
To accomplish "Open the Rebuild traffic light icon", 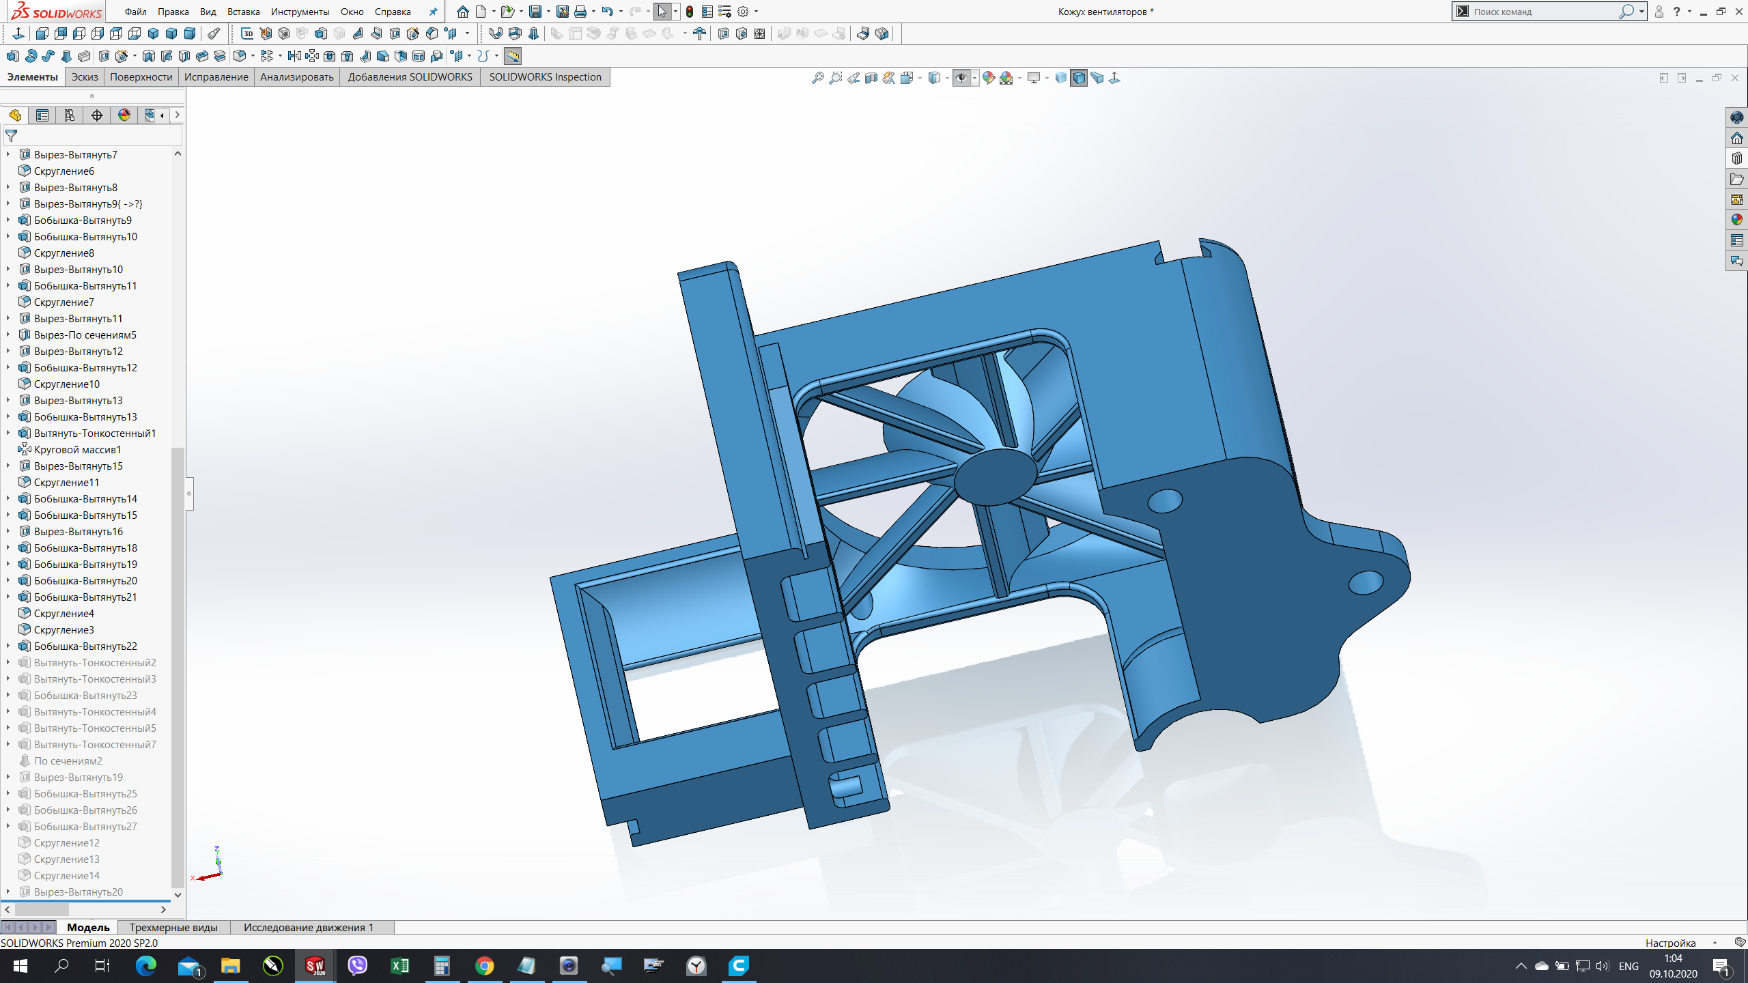I will pos(690,12).
